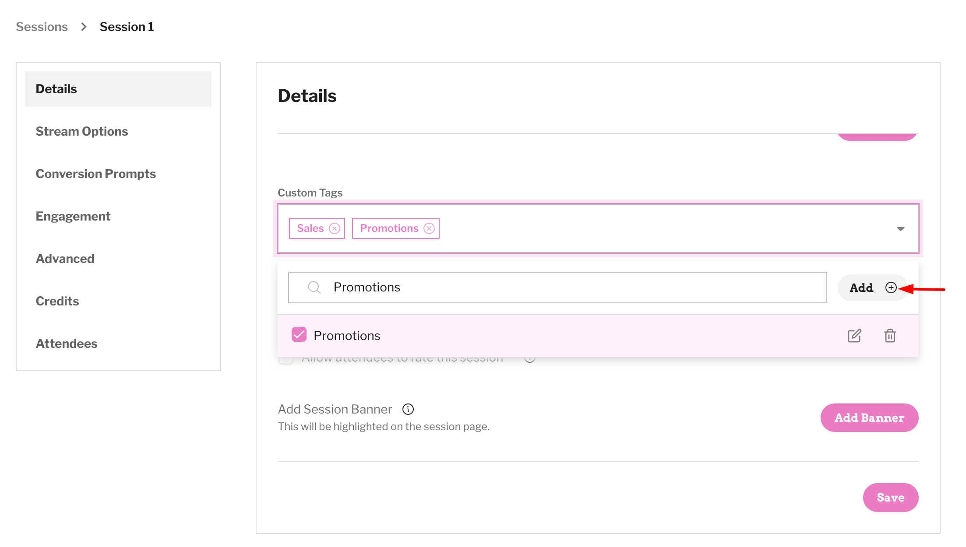Open the Advanced section
The image size is (966, 547).
click(65, 259)
